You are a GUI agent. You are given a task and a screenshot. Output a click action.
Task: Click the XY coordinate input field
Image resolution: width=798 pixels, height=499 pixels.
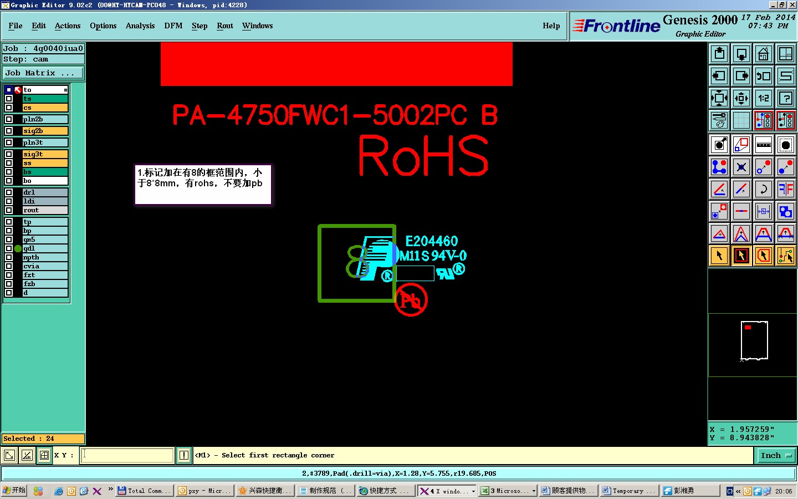pyautogui.click(x=128, y=455)
